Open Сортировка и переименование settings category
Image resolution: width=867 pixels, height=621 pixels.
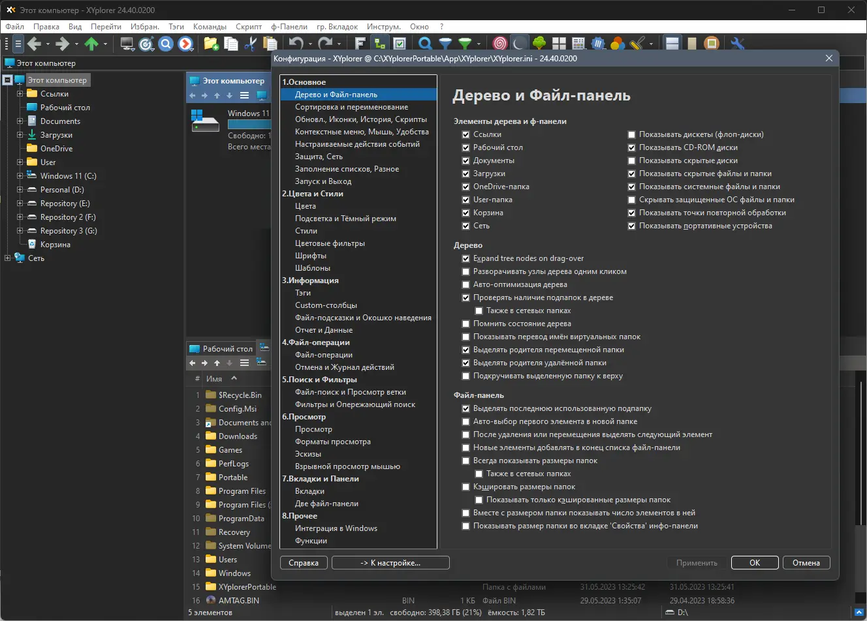(351, 107)
